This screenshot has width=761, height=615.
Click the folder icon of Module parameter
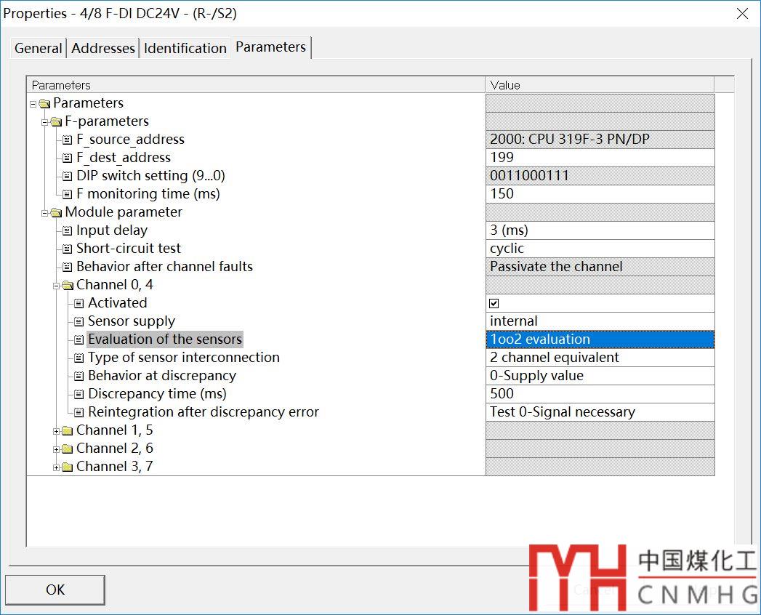tap(56, 212)
